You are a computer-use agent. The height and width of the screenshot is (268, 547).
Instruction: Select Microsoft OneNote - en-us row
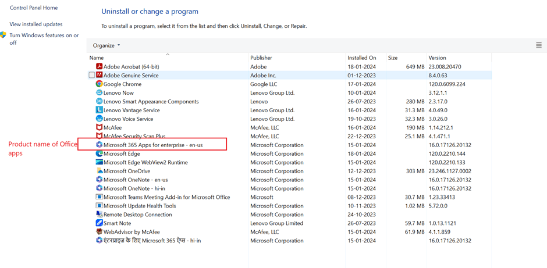pos(290,180)
